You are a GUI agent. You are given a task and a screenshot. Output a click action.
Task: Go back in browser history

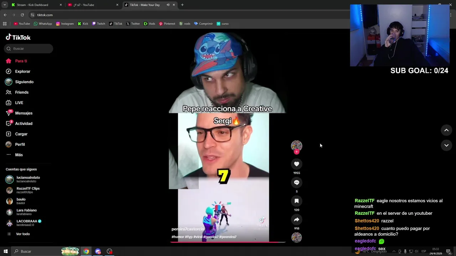pyautogui.click(x=5, y=15)
